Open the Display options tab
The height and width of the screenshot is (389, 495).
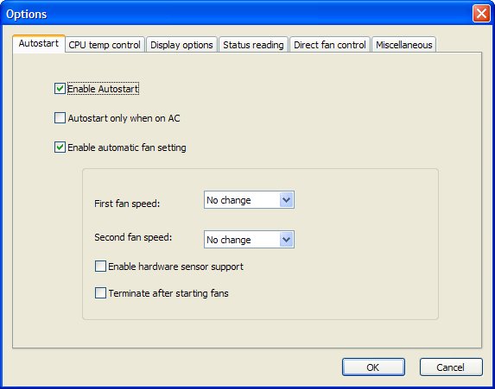coord(181,45)
